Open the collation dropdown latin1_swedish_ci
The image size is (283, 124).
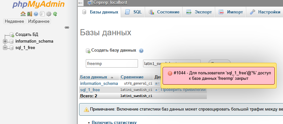(172, 64)
